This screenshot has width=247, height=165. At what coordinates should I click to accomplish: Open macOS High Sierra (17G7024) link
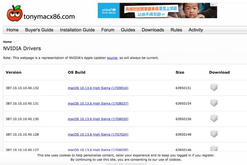click(x=98, y=135)
